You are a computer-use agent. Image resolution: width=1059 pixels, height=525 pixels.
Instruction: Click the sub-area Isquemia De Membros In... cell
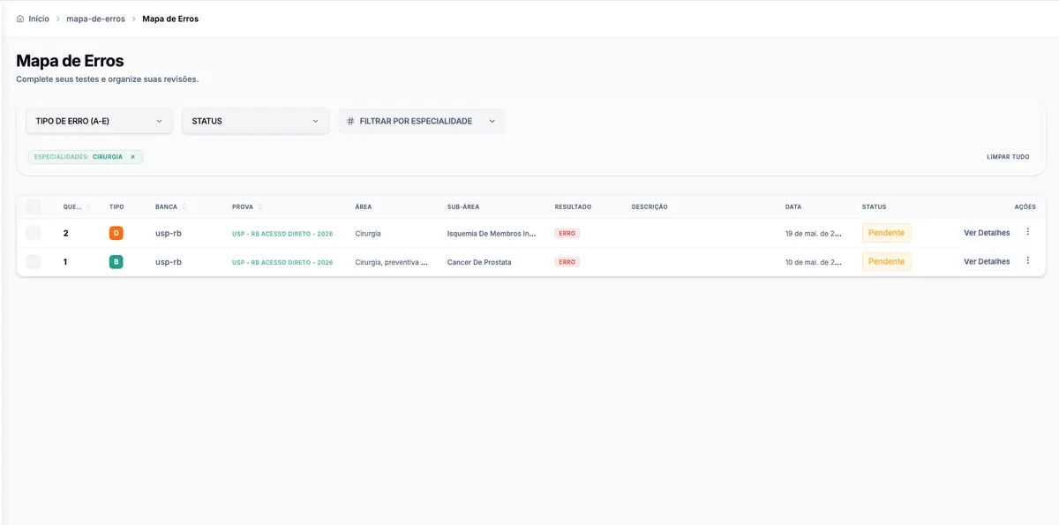[x=492, y=234]
